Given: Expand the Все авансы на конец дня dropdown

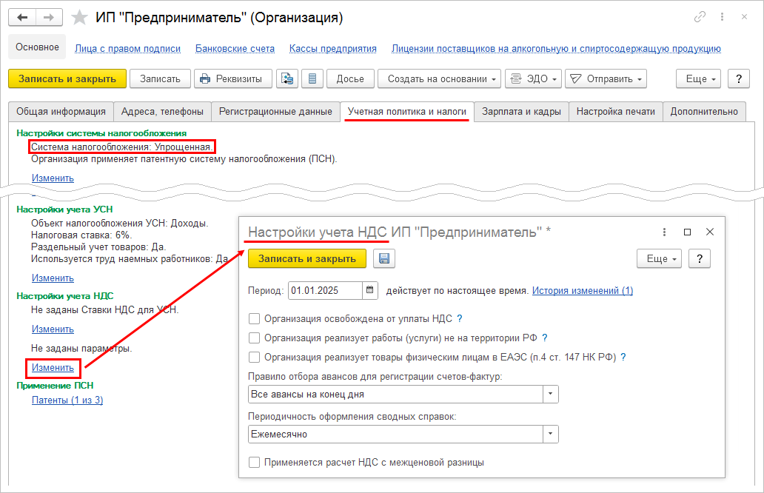Looking at the screenshot, I should (x=551, y=394).
